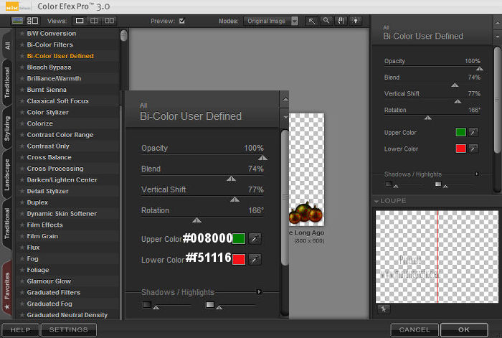502x338 pixels.
Task: Toggle star beside Cross Processing
Action: [22, 169]
